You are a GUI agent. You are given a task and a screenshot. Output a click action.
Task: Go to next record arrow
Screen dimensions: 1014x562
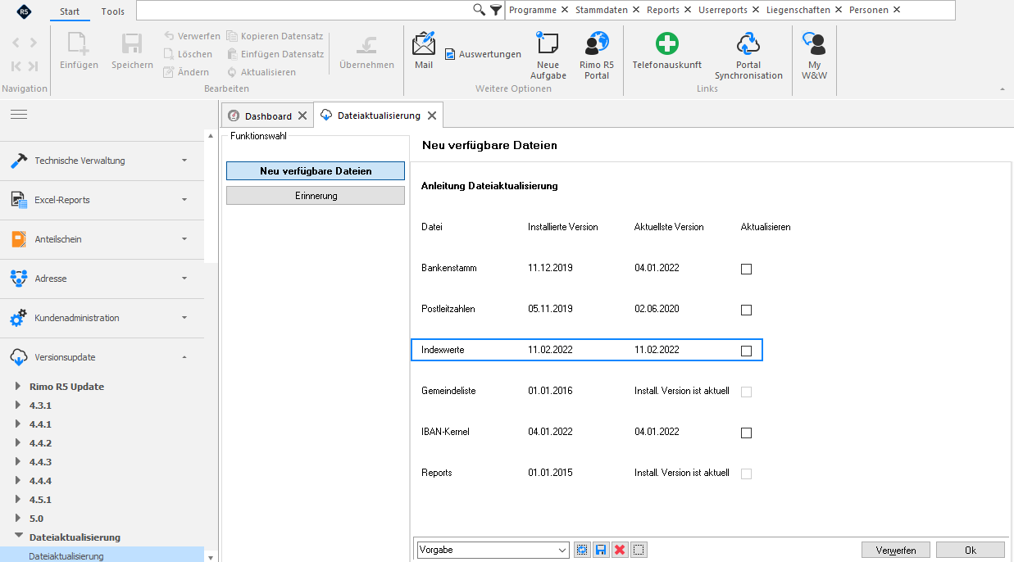pos(33,43)
